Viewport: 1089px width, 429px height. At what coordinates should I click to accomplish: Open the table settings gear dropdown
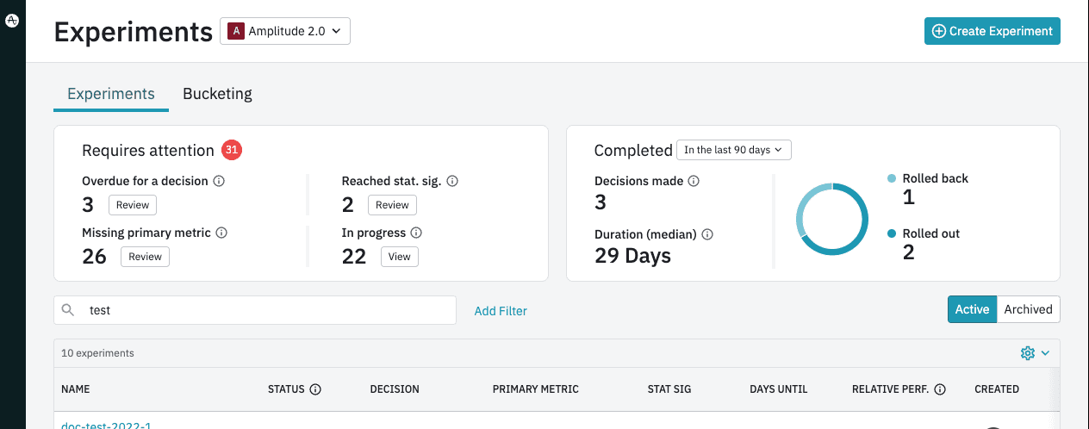[1034, 353]
